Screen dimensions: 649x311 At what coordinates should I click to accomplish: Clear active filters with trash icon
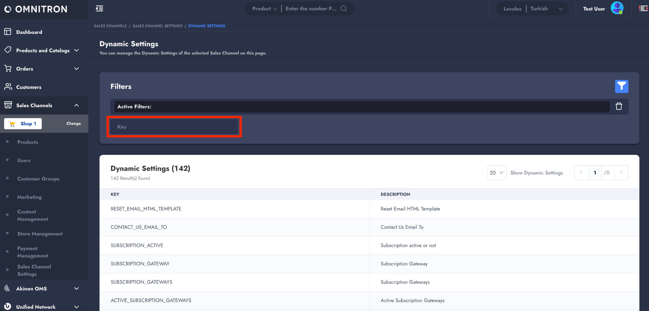(x=619, y=106)
